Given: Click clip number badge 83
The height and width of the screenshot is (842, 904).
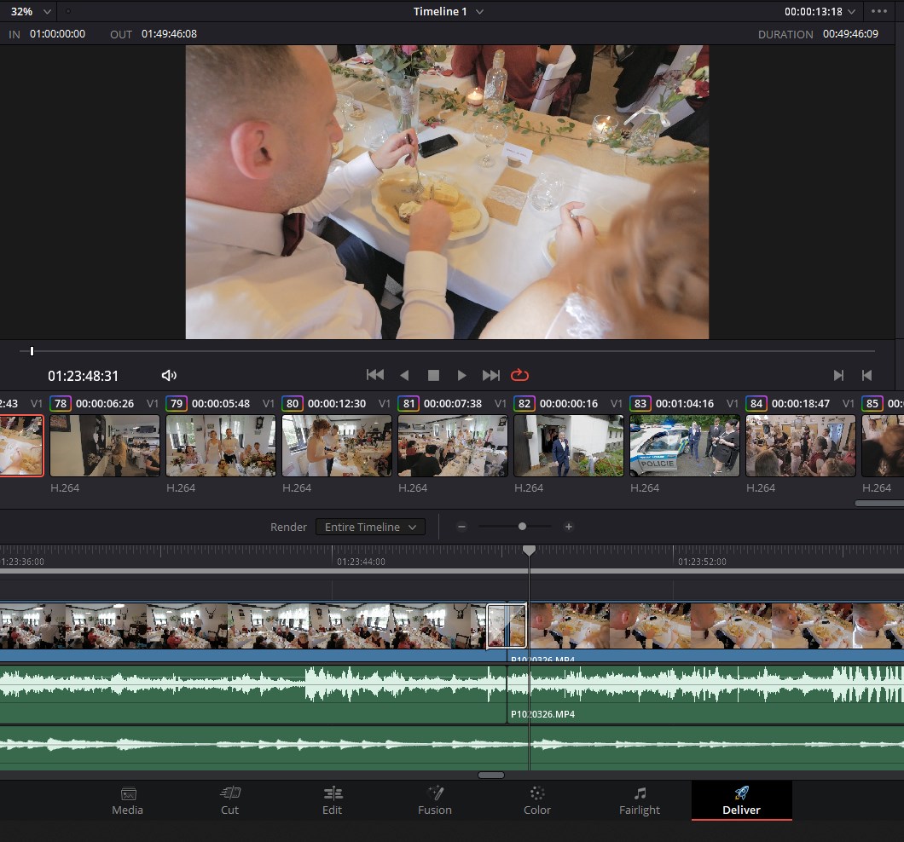Looking at the screenshot, I should (x=640, y=403).
